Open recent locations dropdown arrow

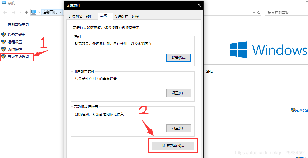[20, 12]
